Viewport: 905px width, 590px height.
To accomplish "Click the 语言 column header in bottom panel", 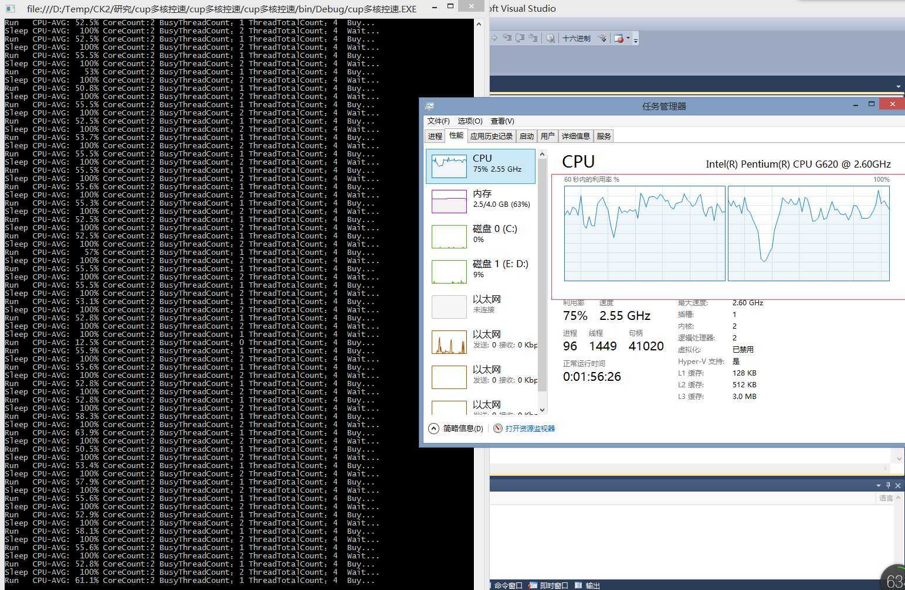I will tap(886, 498).
